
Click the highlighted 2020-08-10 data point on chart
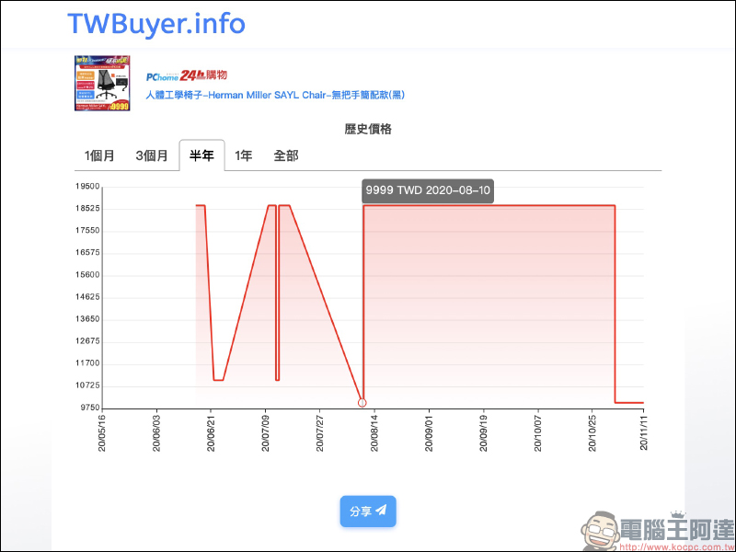[362, 403]
